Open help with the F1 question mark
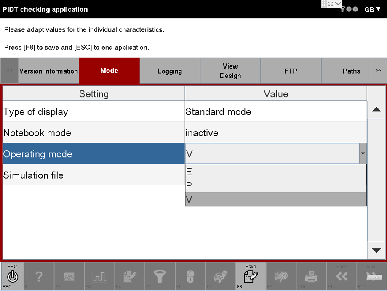 click(39, 276)
